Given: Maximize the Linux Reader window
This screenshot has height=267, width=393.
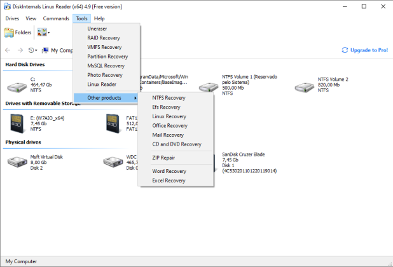Looking at the screenshot, I should pos(364,6).
